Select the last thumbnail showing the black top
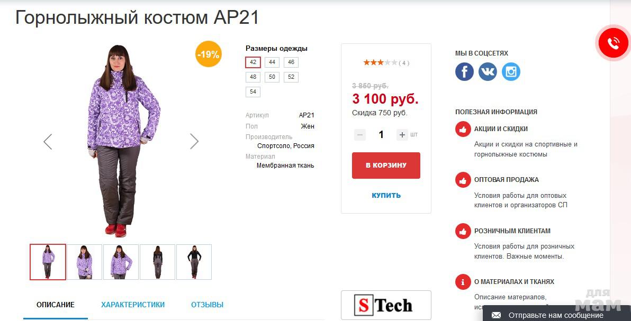 [194, 262]
